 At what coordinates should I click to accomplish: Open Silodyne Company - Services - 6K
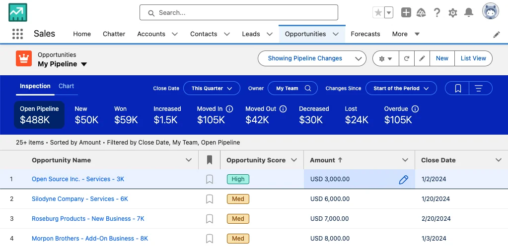point(80,199)
